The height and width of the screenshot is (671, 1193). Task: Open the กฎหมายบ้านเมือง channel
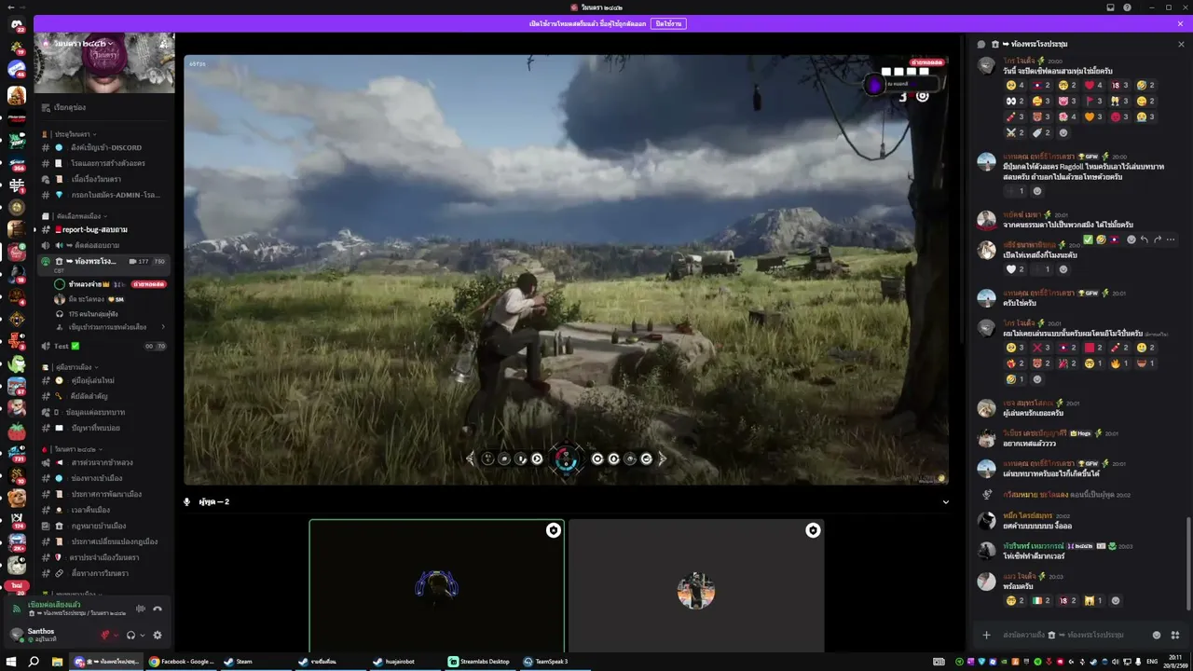pyautogui.click(x=104, y=526)
